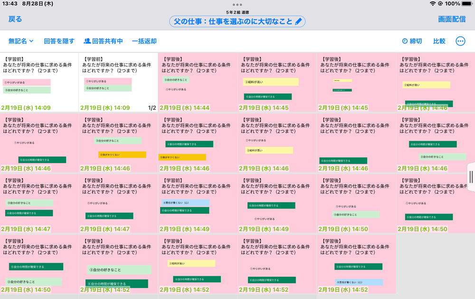Toggle 回答を隠す to hide answers
Screen dimensions: 475x299
pyautogui.click(x=59, y=41)
